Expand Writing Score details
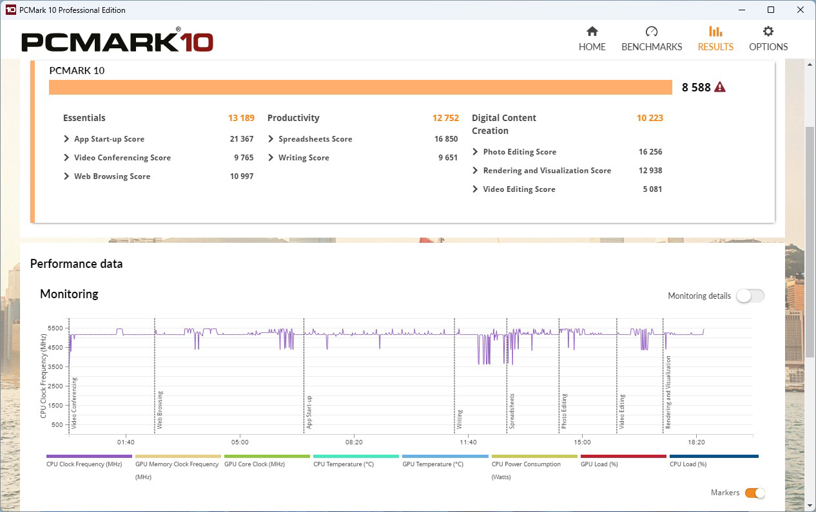816x512 pixels. pyautogui.click(x=271, y=158)
